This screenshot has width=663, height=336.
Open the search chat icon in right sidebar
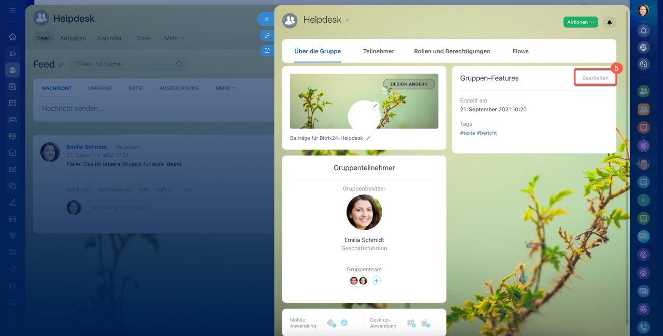click(643, 64)
